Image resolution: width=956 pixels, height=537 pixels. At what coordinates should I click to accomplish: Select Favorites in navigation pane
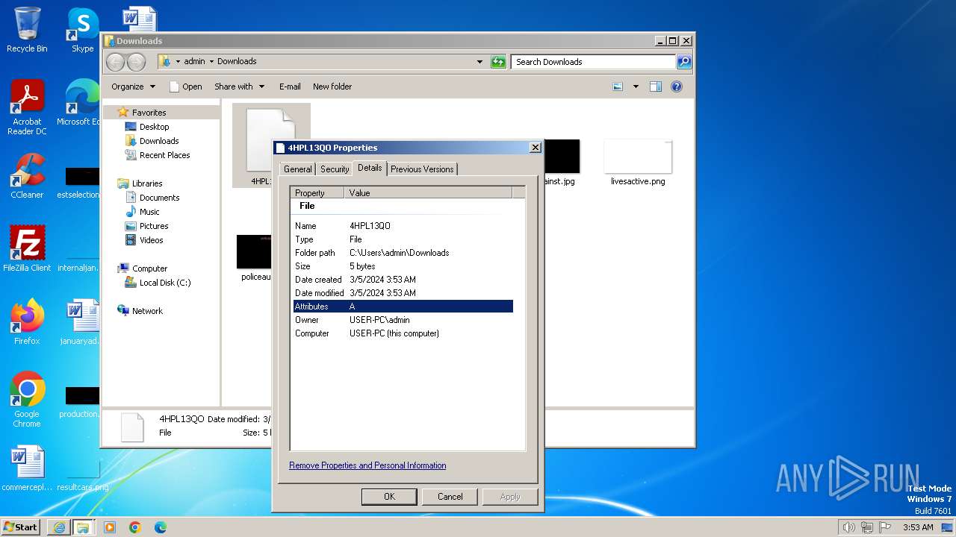[x=149, y=113]
